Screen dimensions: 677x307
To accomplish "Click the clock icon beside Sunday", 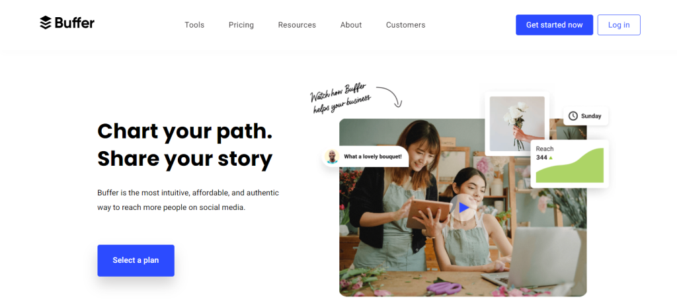I will click(x=573, y=116).
